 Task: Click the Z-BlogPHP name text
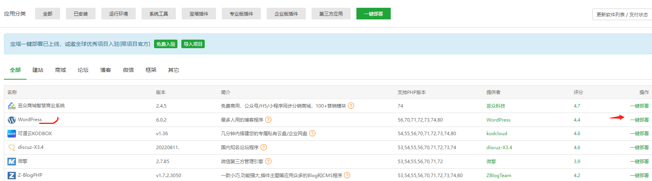30,175
